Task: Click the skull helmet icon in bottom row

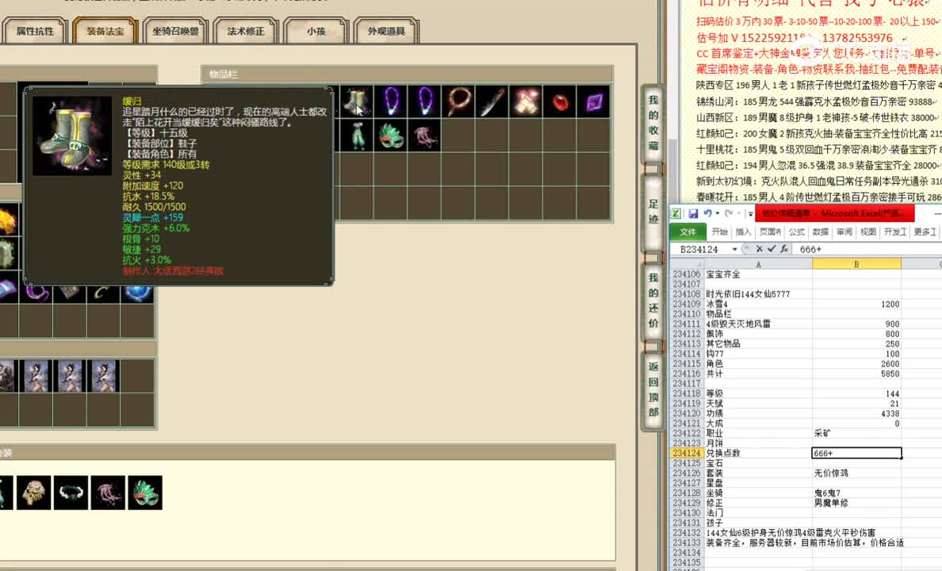Action: pyautogui.click(x=33, y=492)
